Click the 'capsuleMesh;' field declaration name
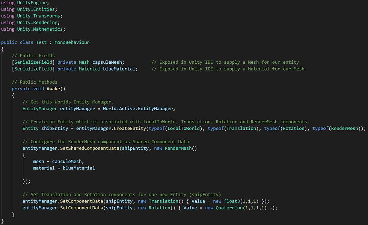368x225 pixels. 108,62
